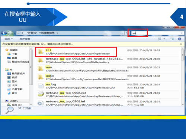Click the Forward navigation arrow button

(10, 33)
